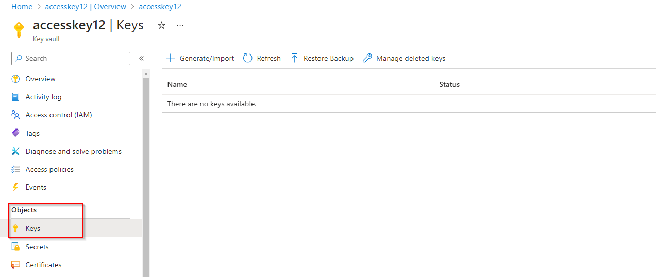
Task: Click the Manage deleted keys wrench icon
Action: point(367,58)
